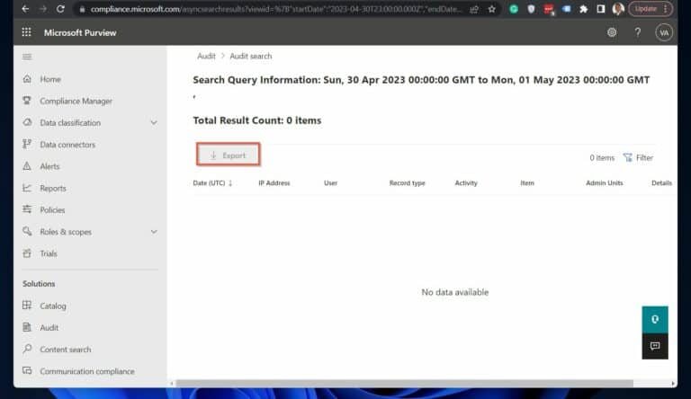691x399 pixels.
Task: Open Compliance Manager
Action: pyautogui.click(x=76, y=101)
